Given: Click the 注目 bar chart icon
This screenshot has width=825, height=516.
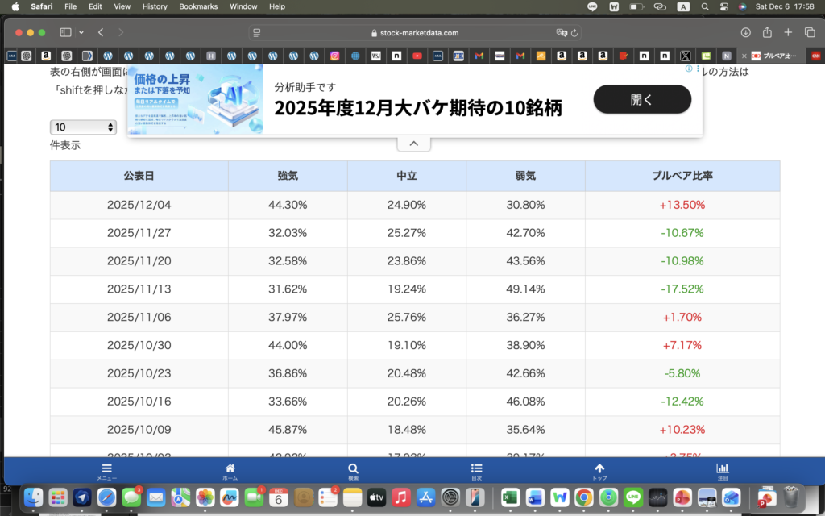Looking at the screenshot, I should coord(723,469).
